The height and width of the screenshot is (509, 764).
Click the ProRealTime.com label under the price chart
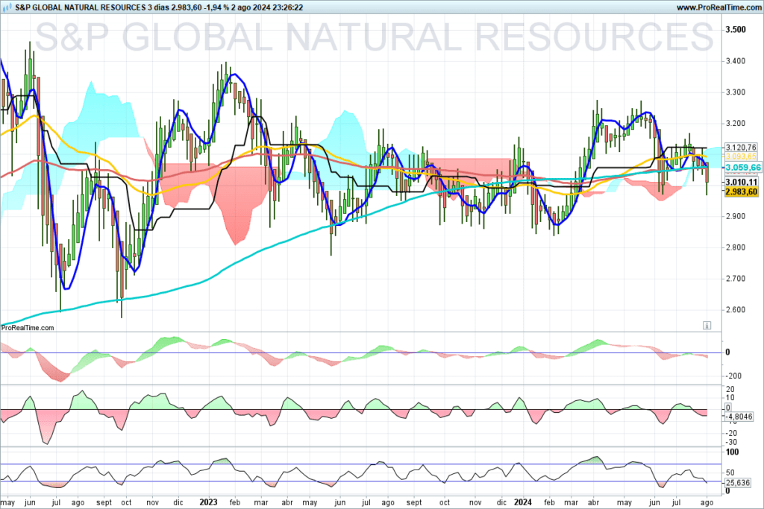coord(28,328)
